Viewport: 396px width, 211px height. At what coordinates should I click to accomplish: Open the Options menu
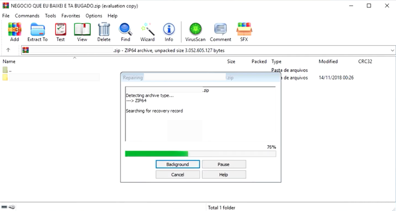coord(94,16)
